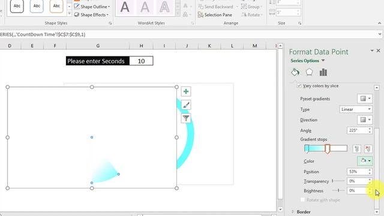
Task: Select the middle gradient stop handle
Action: [x=328, y=149]
